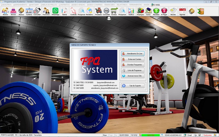Open the PEDIDO VENDAS menu
Screen dimensions: 219x137
(x=78, y=5)
